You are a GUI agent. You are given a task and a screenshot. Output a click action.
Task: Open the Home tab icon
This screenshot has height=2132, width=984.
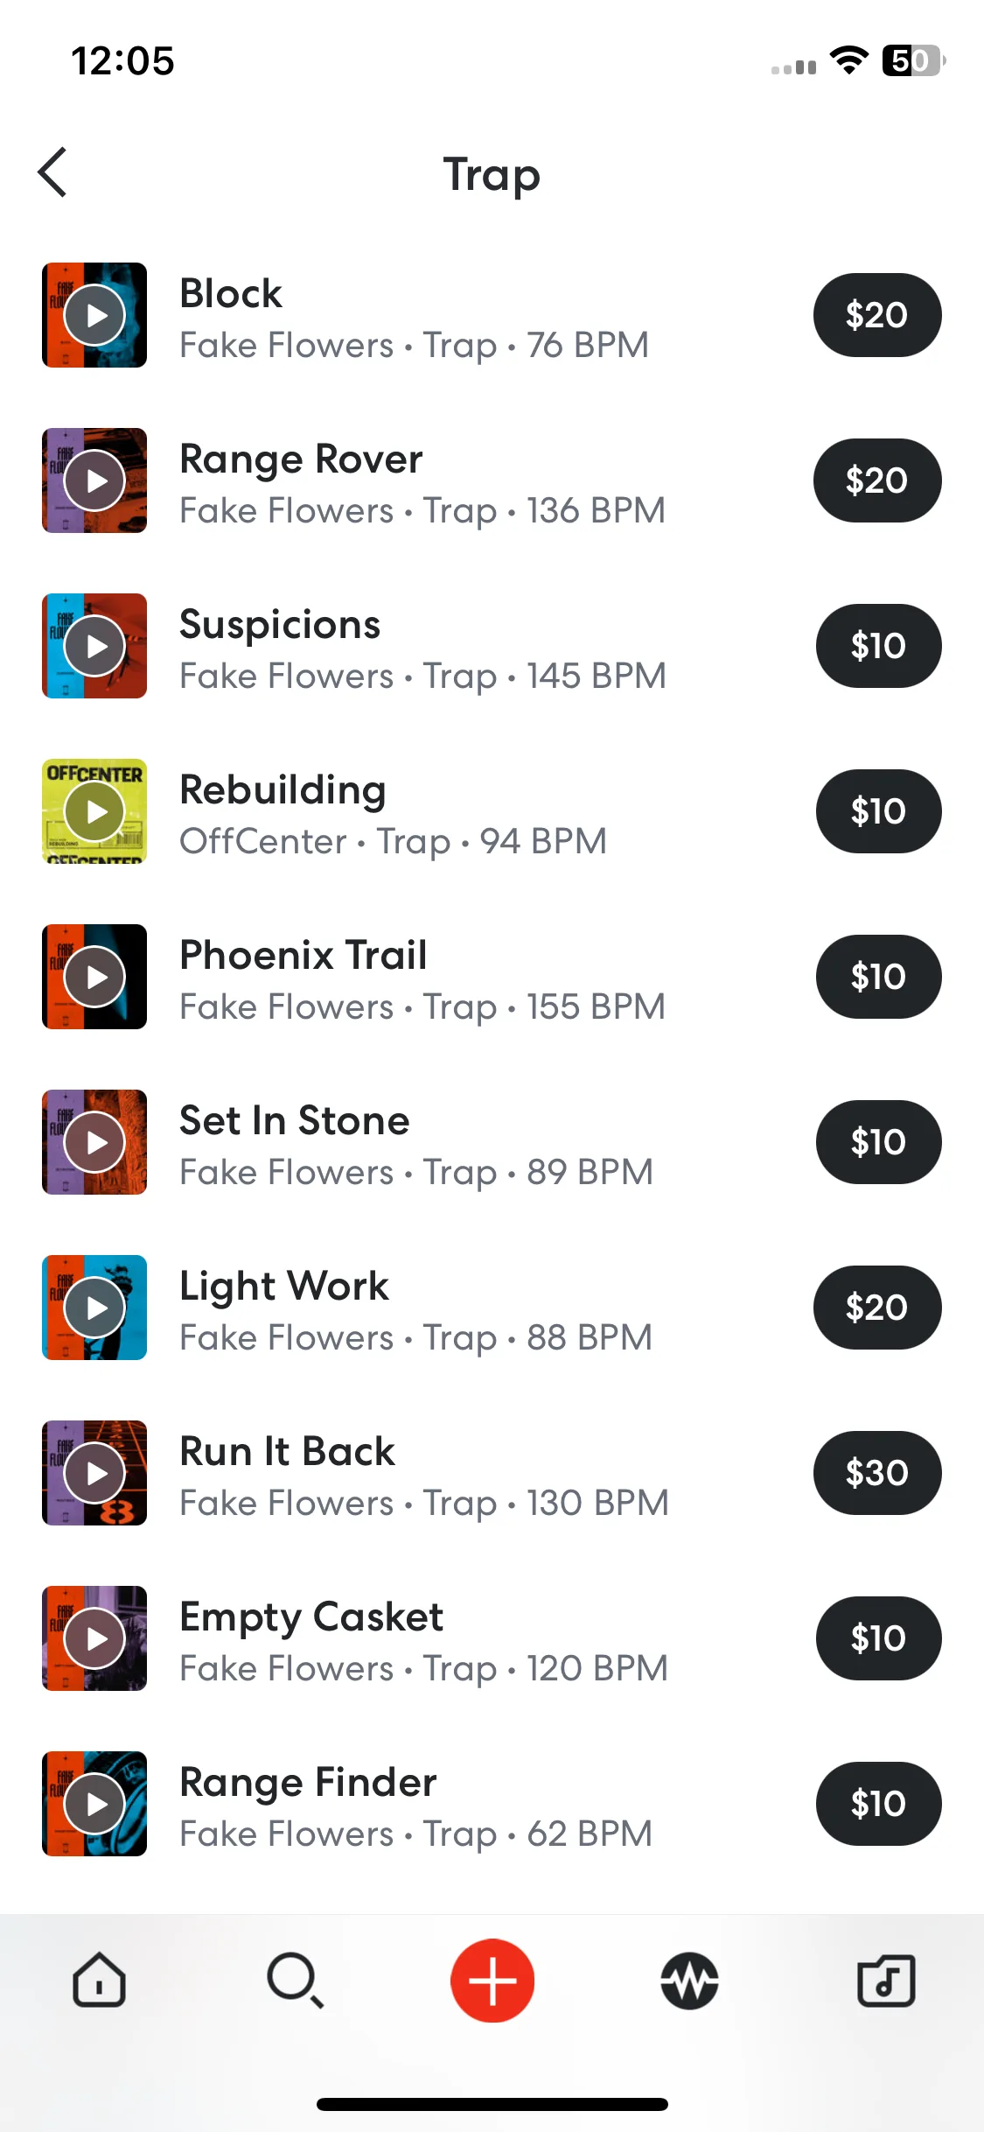99,1980
